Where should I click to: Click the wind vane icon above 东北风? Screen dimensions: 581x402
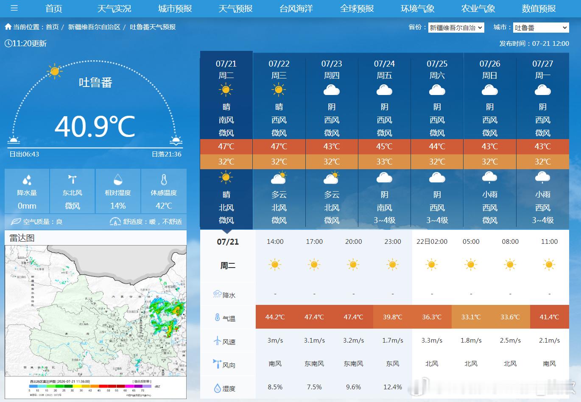click(x=73, y=179)
